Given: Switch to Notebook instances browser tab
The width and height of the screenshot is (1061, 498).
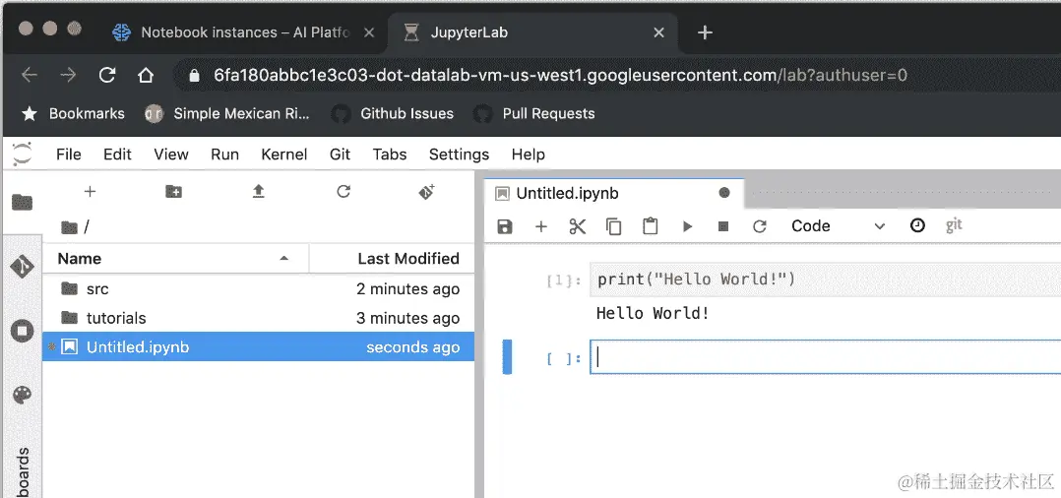Looking at the screenshot, I should (x=244, y=32).
